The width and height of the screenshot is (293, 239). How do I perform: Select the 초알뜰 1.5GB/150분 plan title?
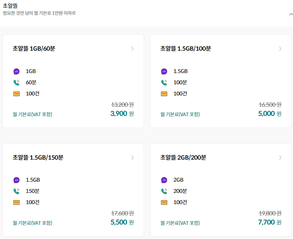pyautogui.click(x=38, y=157)
